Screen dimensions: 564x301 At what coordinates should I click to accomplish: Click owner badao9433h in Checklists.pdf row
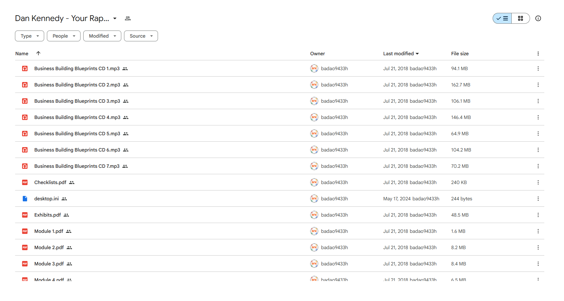pos(334,182)
